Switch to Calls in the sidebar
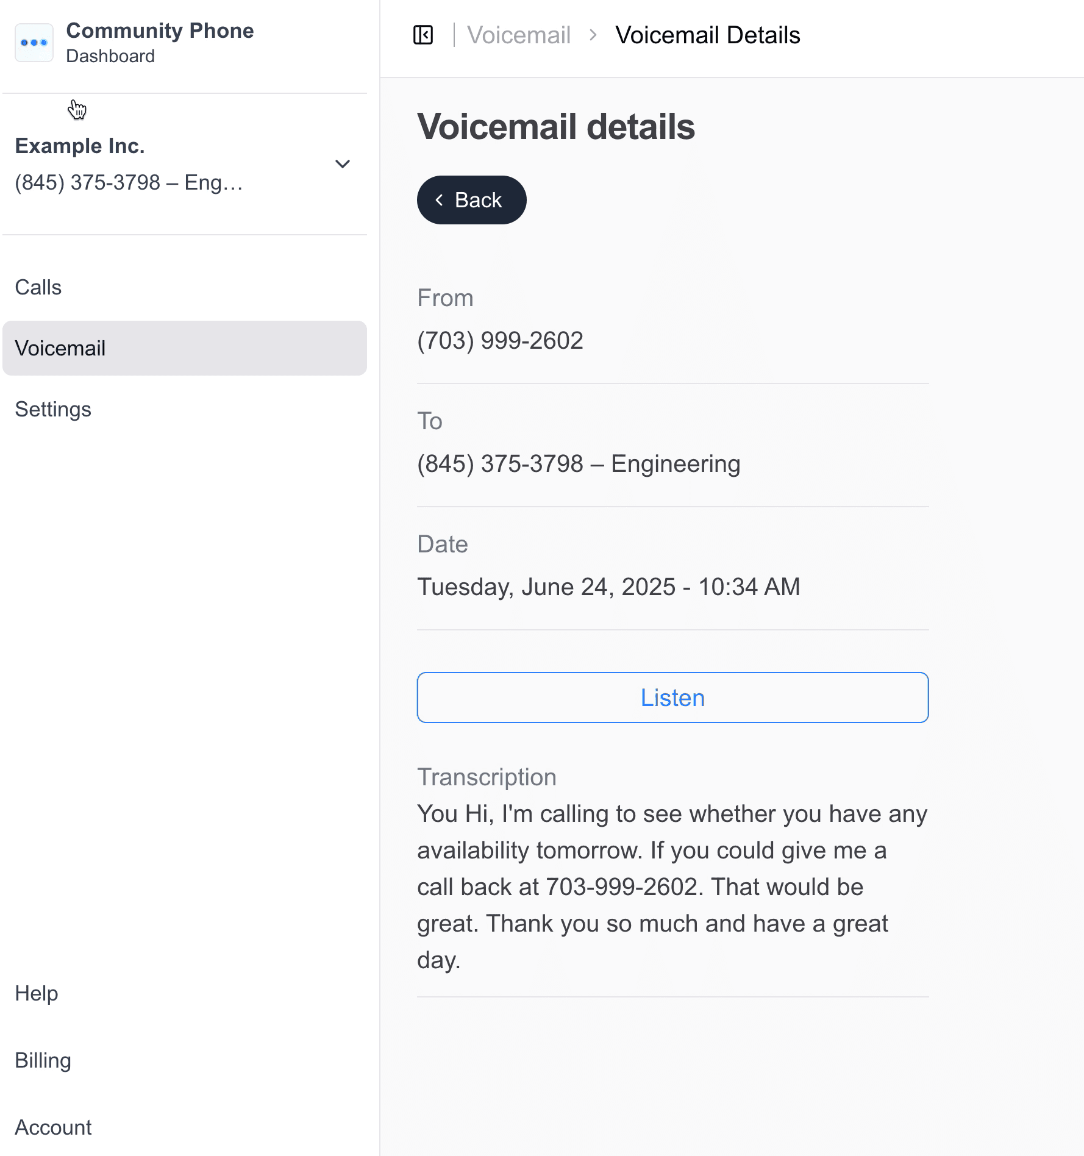 (x=38, y=287)
